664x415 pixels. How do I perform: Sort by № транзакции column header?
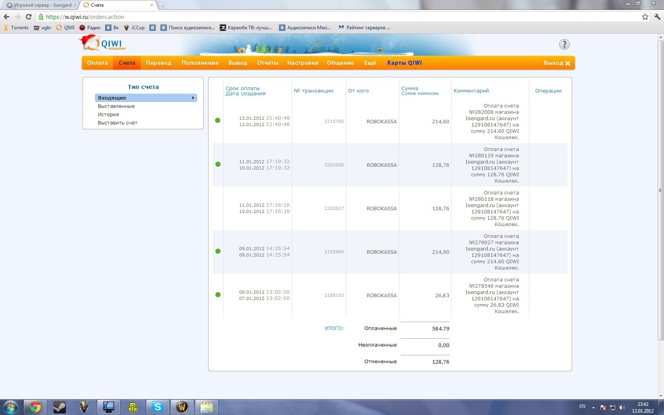coord(313,91)
